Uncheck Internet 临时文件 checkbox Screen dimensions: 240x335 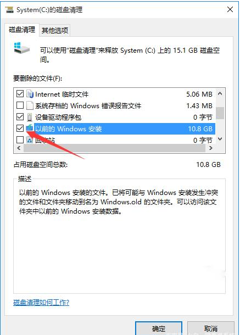[x=20, y=94]
